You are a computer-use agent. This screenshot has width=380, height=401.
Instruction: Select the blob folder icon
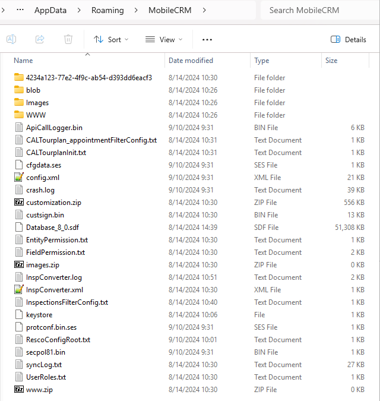[19, 90]
